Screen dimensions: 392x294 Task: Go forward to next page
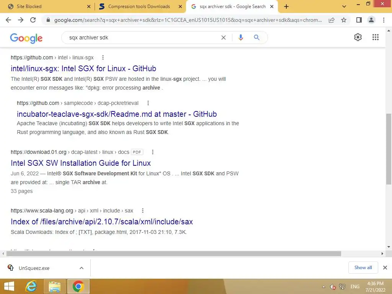(21, 20)
